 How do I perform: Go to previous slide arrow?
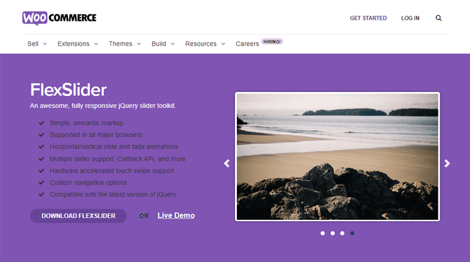(226, 163)
